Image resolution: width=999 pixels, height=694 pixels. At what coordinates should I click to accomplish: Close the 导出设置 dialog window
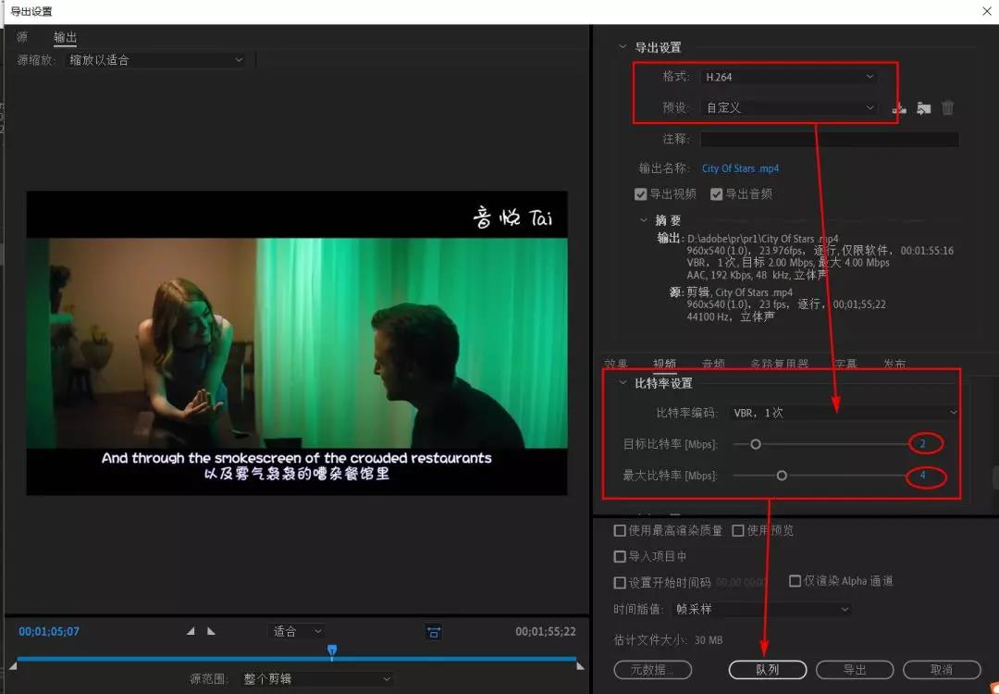coord(987,11)
